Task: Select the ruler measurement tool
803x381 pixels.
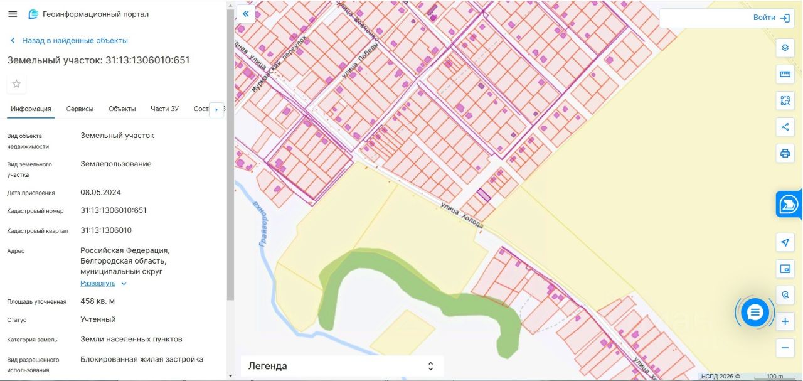Action: 785,74
